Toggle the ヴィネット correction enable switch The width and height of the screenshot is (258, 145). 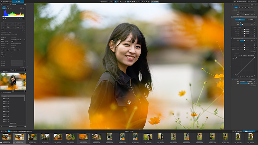point(233,79)
